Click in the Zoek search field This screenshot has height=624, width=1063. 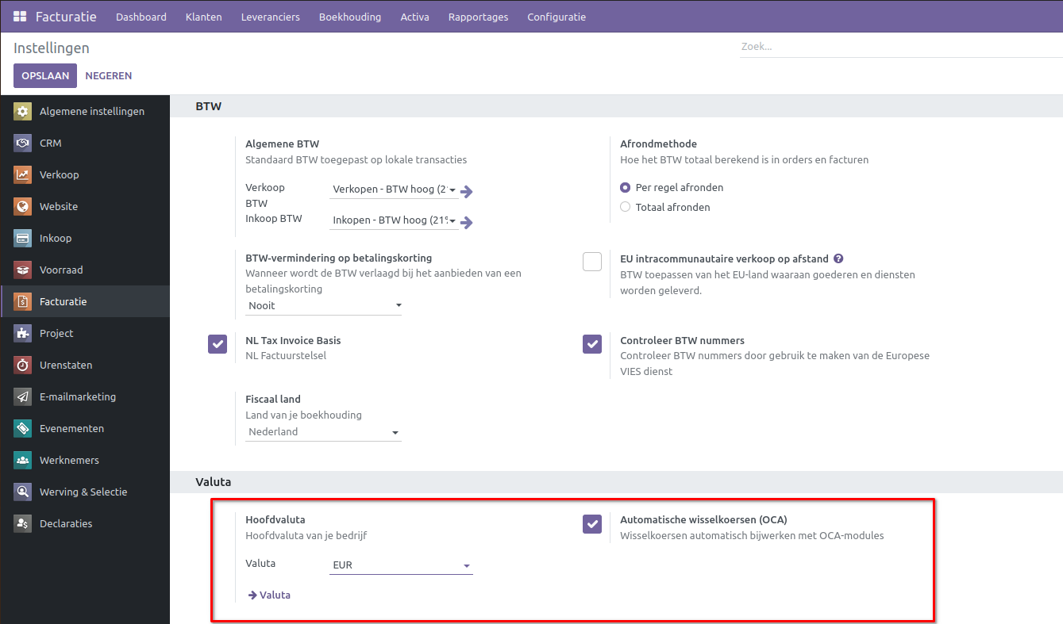point(897,47)
